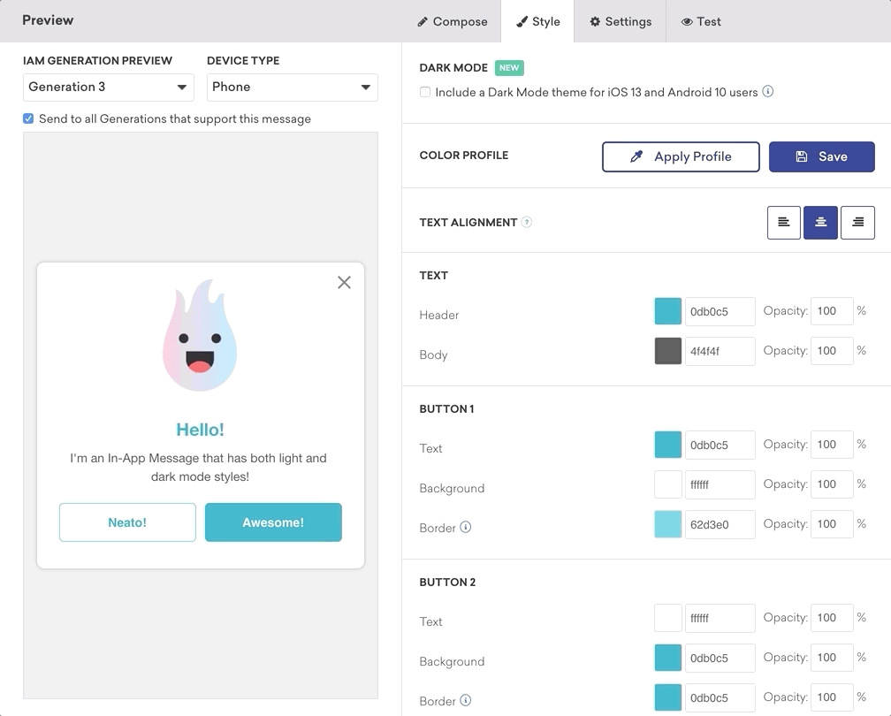This screenshot has height=716, width=891.
Task: Click the flame mascot image in preview
Action: (200, 336)
